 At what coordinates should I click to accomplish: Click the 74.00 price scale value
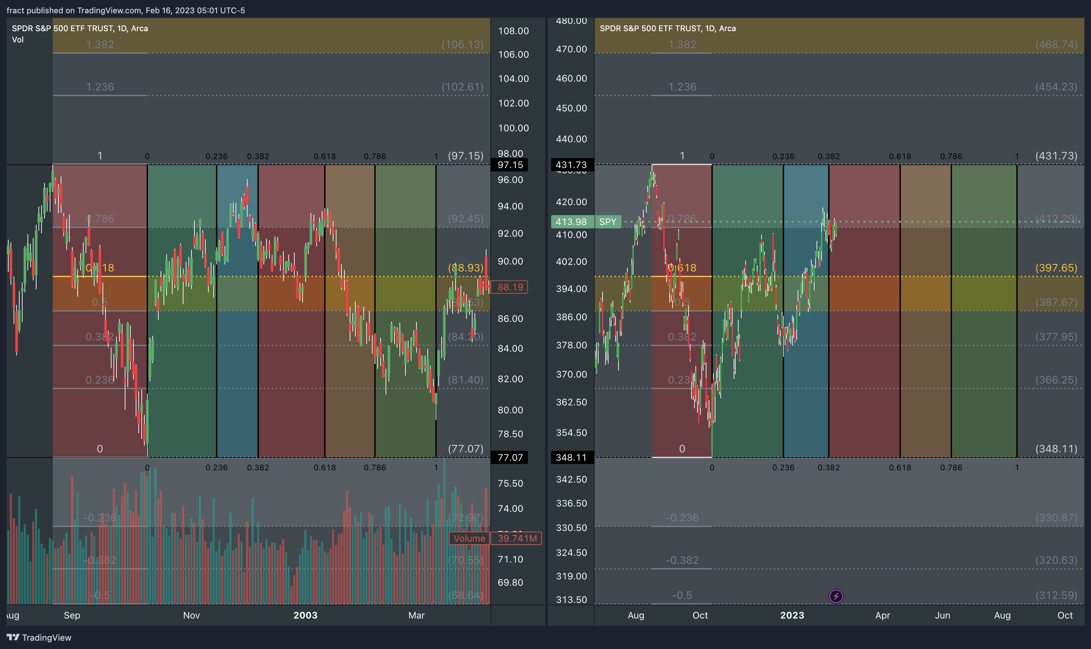click(510, 508)
